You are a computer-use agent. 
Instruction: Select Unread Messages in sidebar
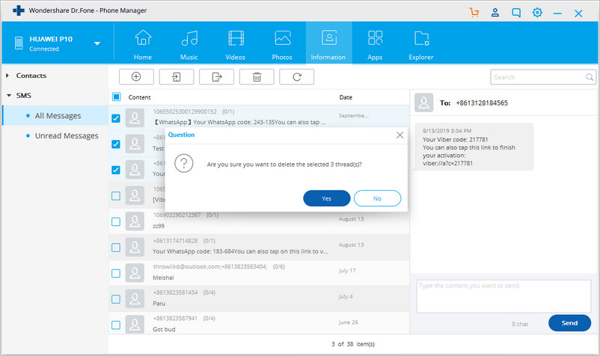[x=67, y=136]
